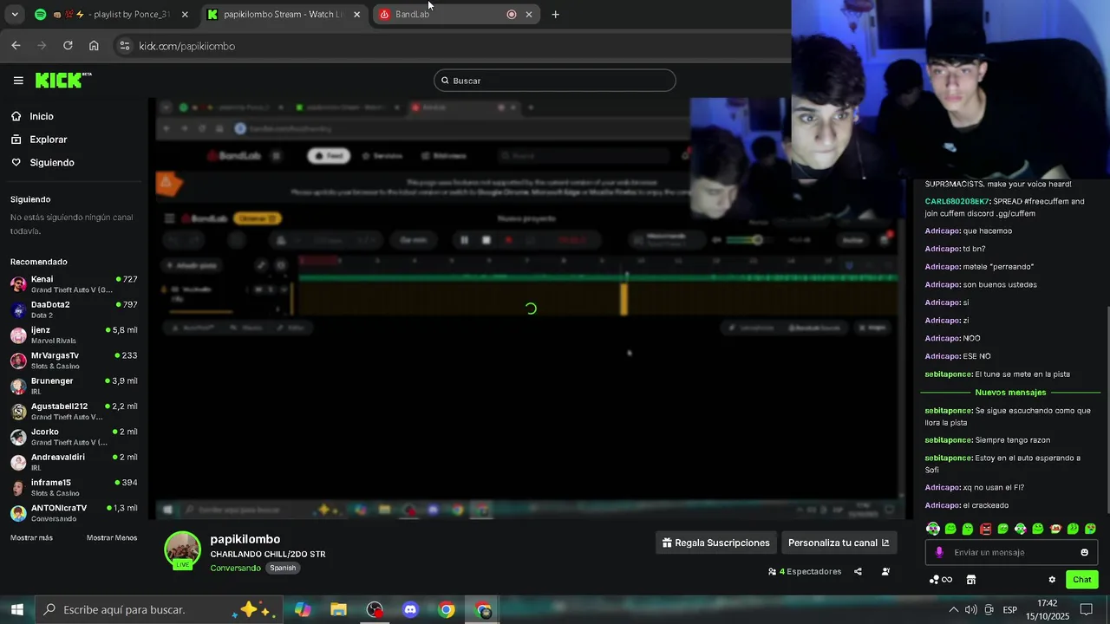Click the Buscar search field
The width and height of the screenshot is (1110, 624).
(555, 81)
